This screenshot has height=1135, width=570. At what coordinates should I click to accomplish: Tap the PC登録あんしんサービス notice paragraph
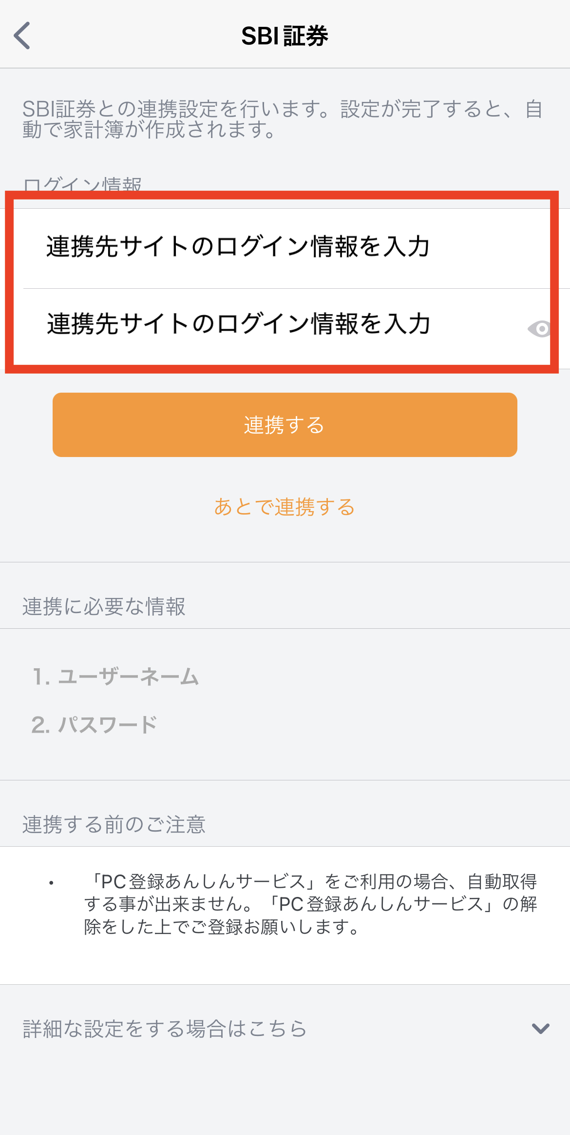(x=310, y=904)
